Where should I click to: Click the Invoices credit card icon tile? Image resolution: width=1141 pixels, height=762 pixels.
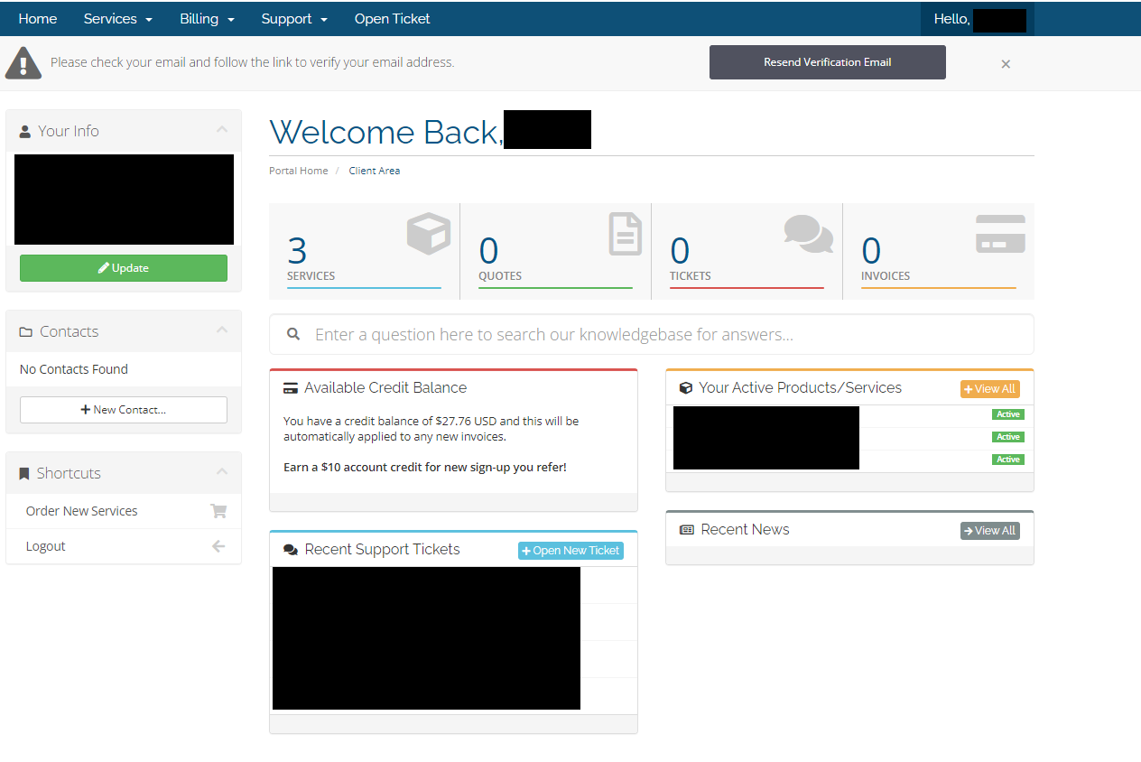coord(1000,234)
